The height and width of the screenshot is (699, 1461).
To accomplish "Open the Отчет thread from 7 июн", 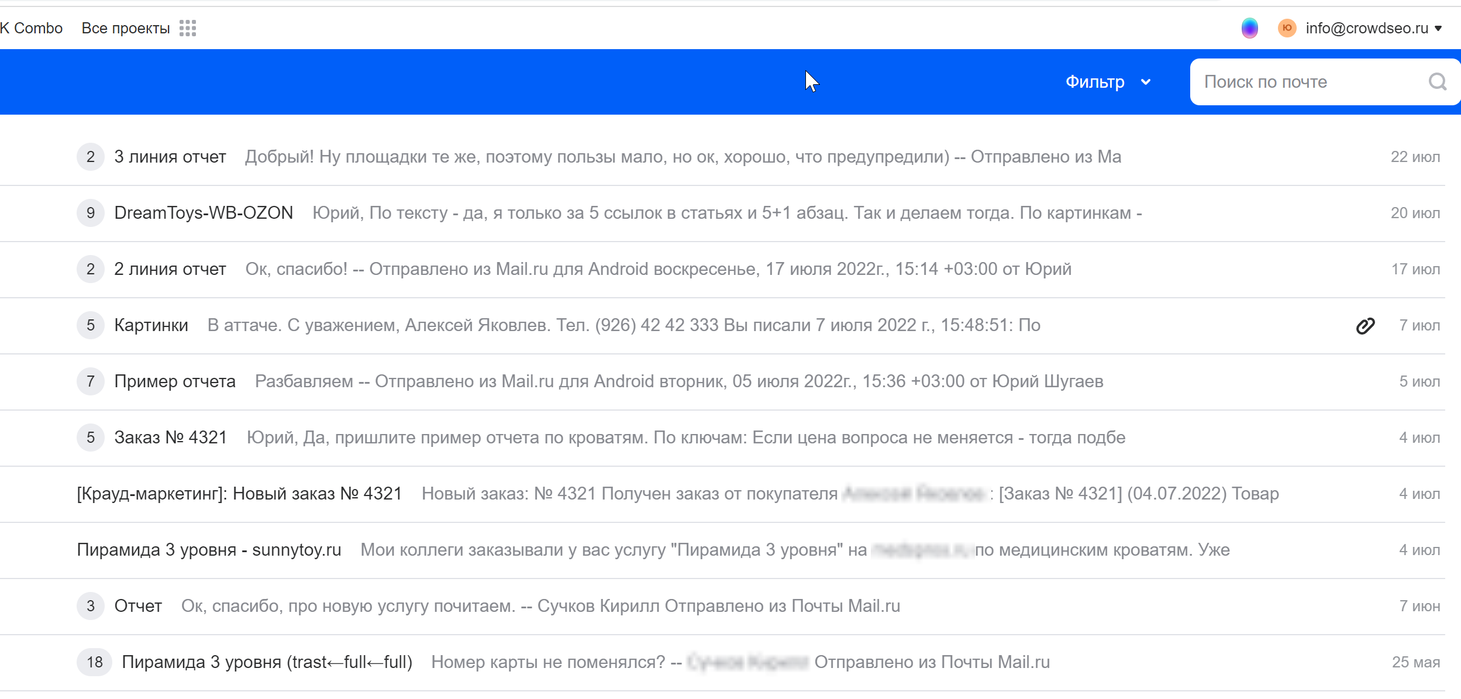I will tap(138, 606).
